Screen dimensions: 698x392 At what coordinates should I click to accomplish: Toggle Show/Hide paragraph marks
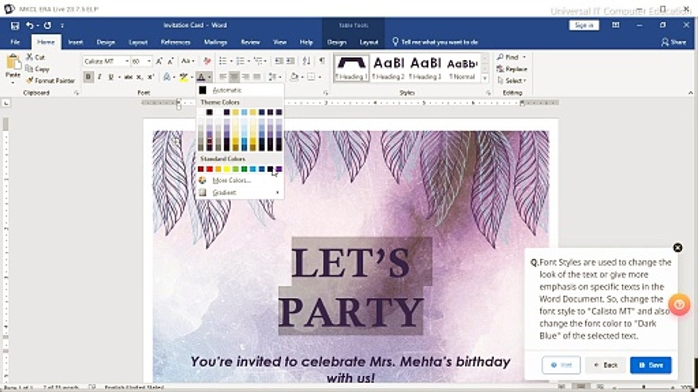pos(322,62)
